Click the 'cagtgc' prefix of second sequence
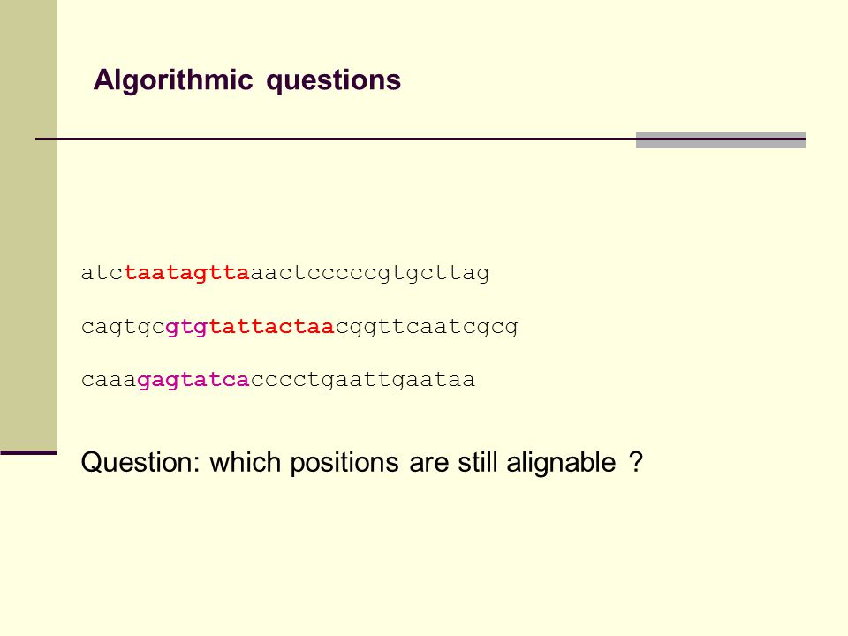 124,327
